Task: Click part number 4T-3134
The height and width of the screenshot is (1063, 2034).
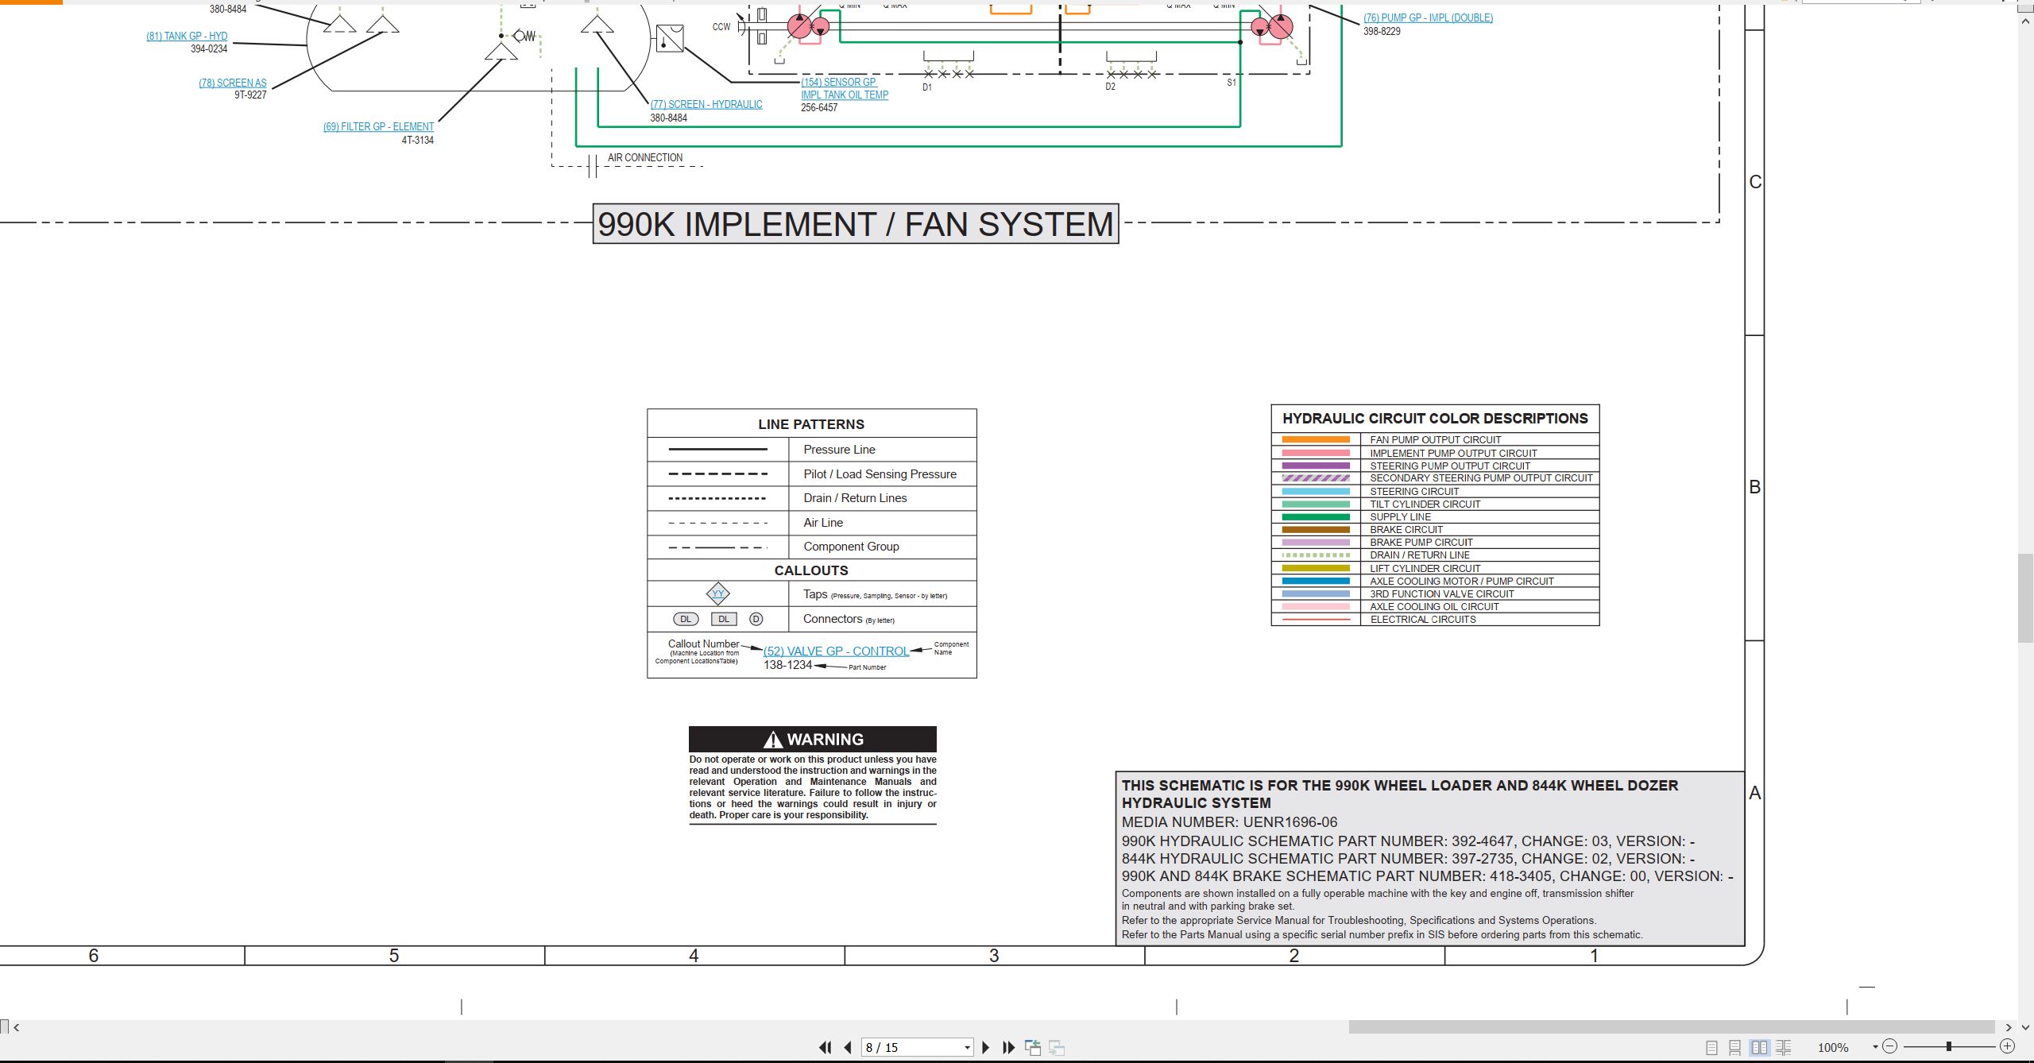Action: pos(417,140)
